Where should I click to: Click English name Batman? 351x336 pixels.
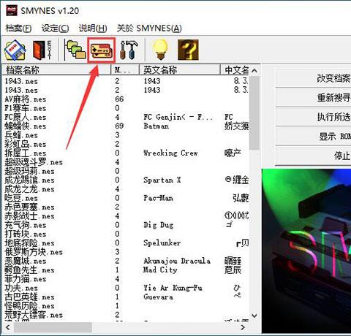(156, 126)
